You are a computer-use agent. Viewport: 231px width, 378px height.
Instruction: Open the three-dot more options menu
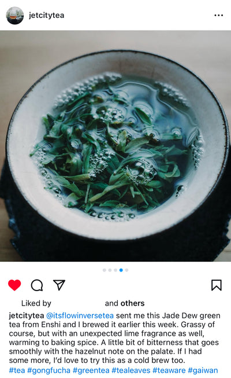click(x=218, y=16)
